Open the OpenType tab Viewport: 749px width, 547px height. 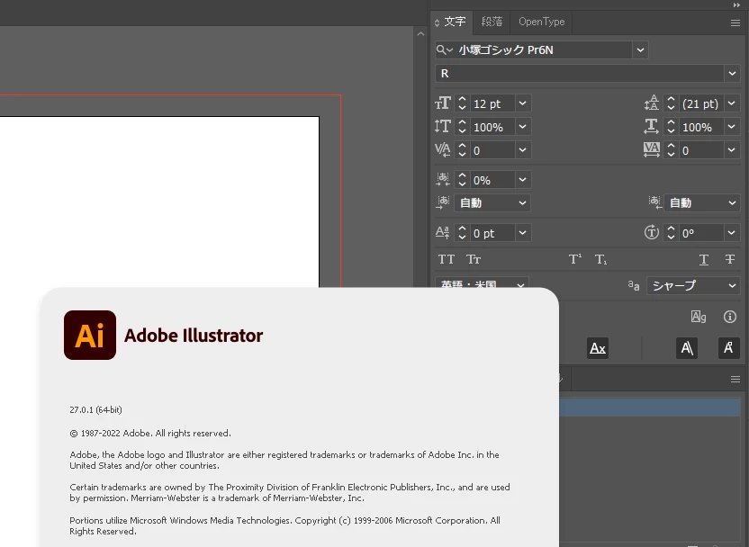[x=542, y=22]
